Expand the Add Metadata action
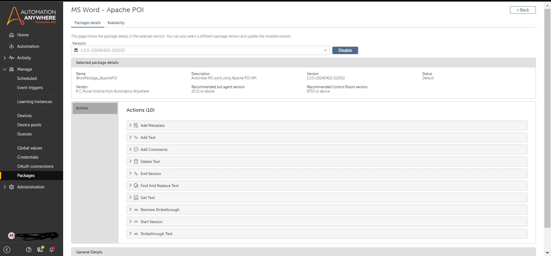Image resolution: width=551 pixels, height=256 pixels. pos(327,125)
